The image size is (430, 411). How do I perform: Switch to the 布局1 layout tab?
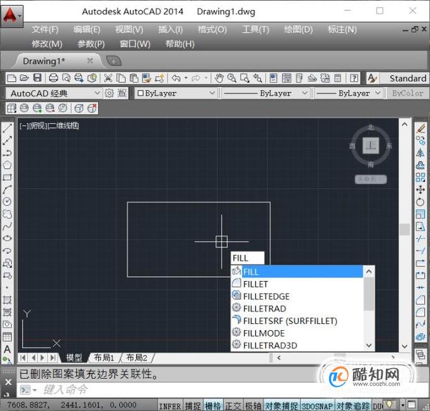tap(104, 357)
